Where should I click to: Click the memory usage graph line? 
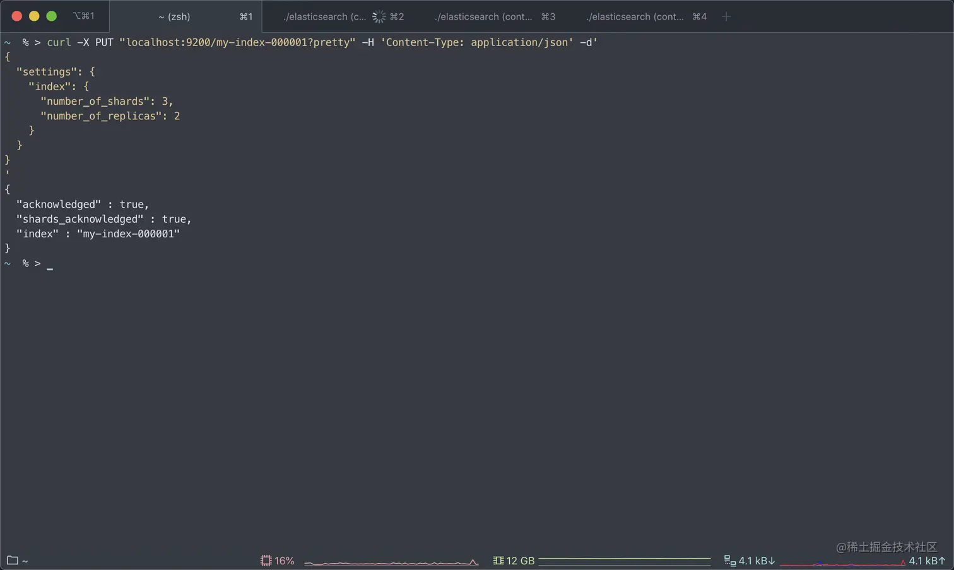625,559
